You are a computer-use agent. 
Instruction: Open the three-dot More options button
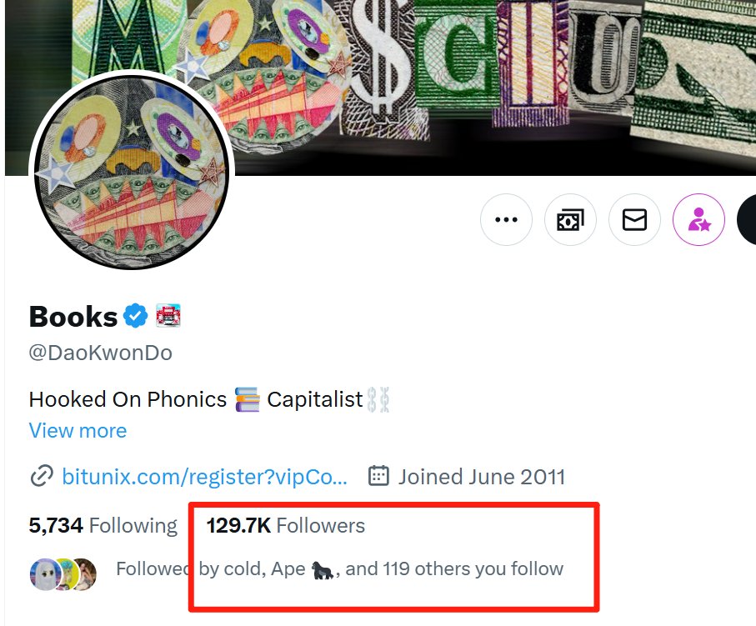click(506, 220)
